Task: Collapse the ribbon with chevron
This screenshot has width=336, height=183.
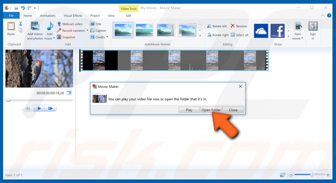Action: pyautogui.click(x=322, y=16)
